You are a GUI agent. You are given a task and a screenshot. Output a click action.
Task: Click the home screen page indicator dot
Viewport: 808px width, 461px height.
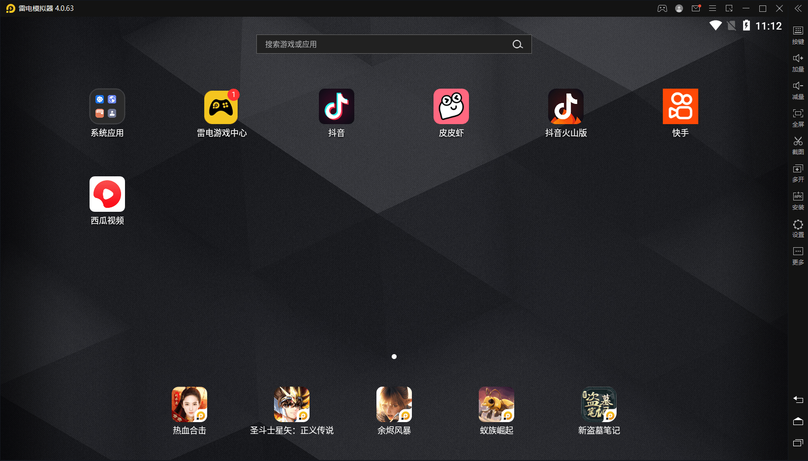(394, 357)
